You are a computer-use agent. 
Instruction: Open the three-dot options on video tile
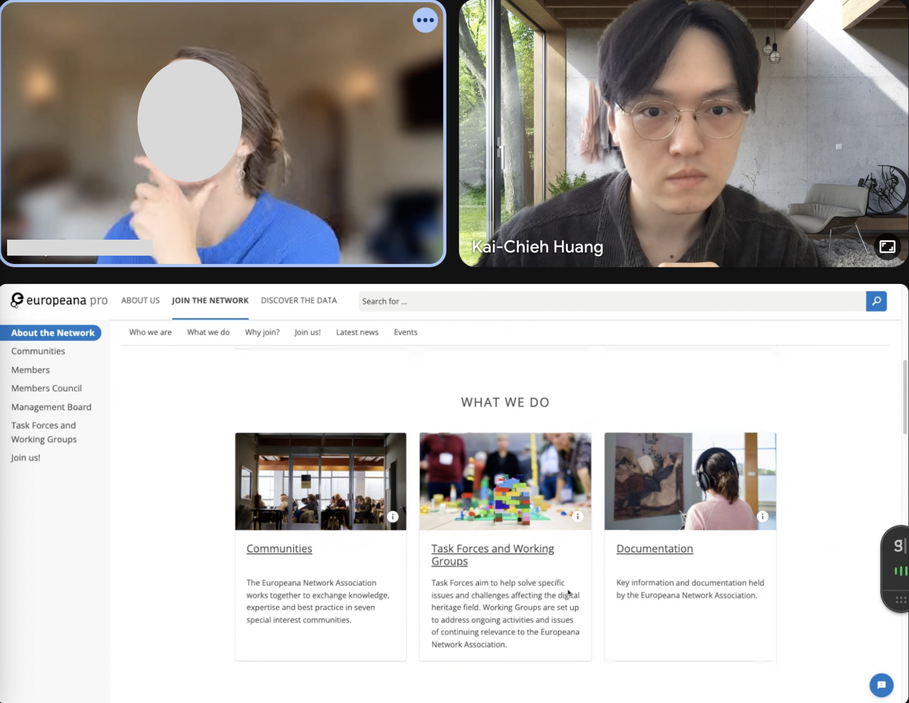tap(425, 20)
